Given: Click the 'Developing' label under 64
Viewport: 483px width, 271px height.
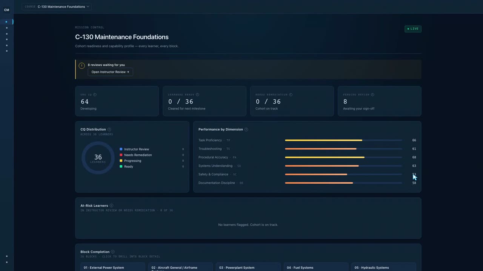Looking at the screenshot, I should coord(88,108).
